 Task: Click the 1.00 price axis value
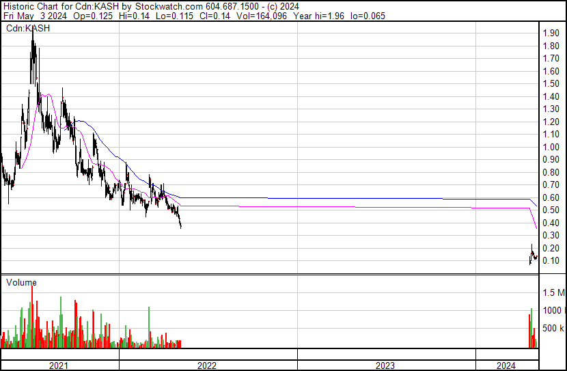tap(551, 147)
